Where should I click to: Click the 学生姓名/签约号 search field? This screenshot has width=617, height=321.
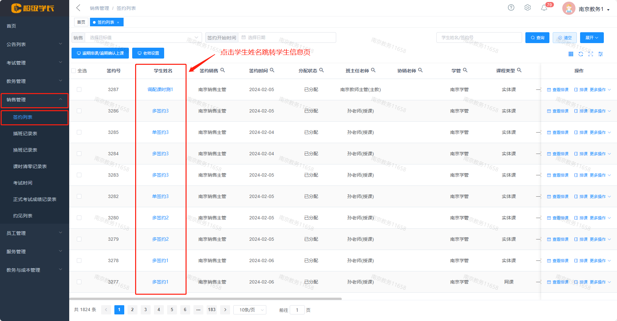[x=479, y=37]
